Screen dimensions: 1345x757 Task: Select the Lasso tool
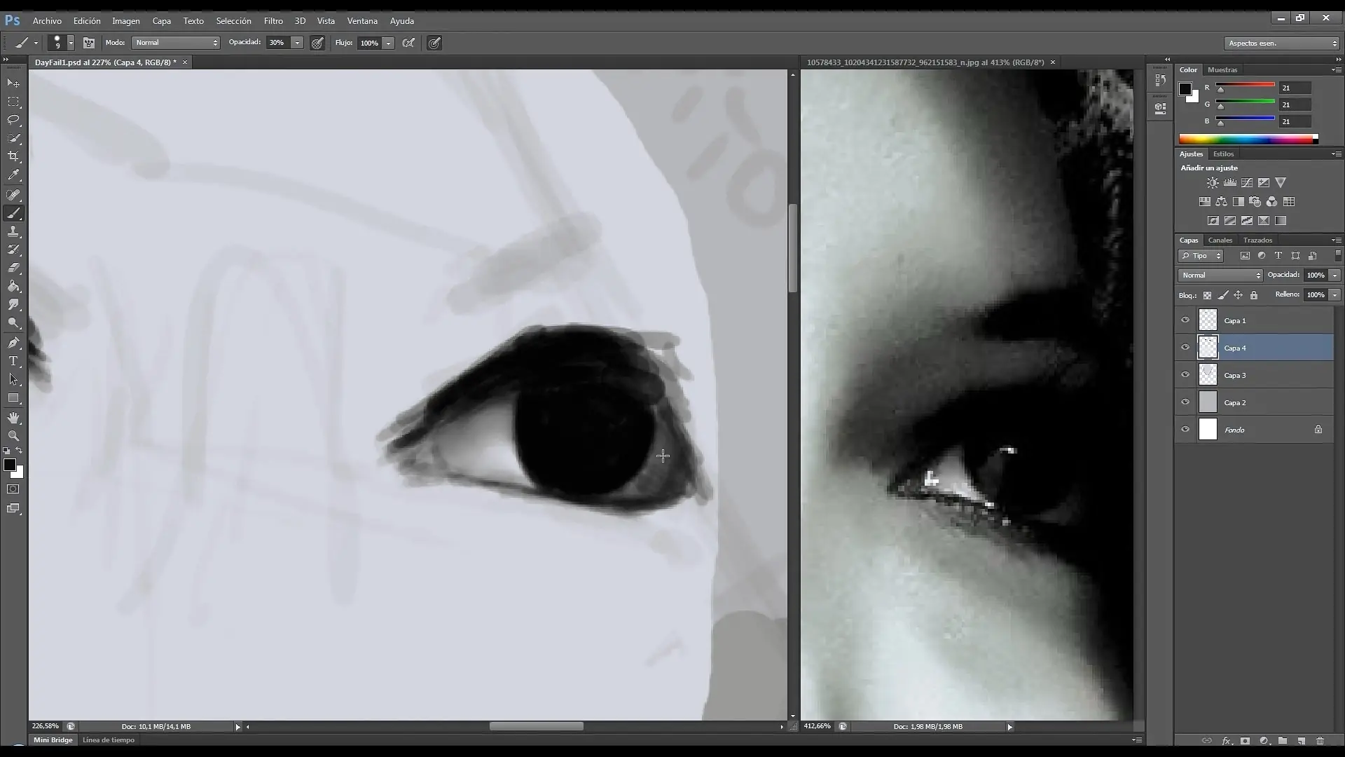tap(13, 120)
